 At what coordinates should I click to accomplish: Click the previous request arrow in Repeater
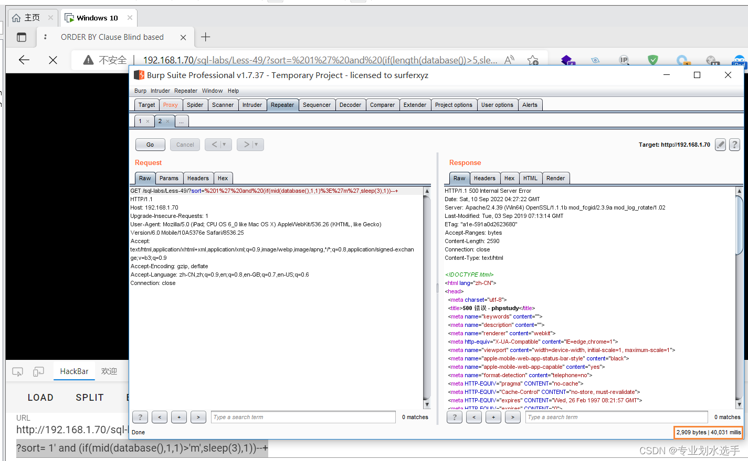pos(214,145)
